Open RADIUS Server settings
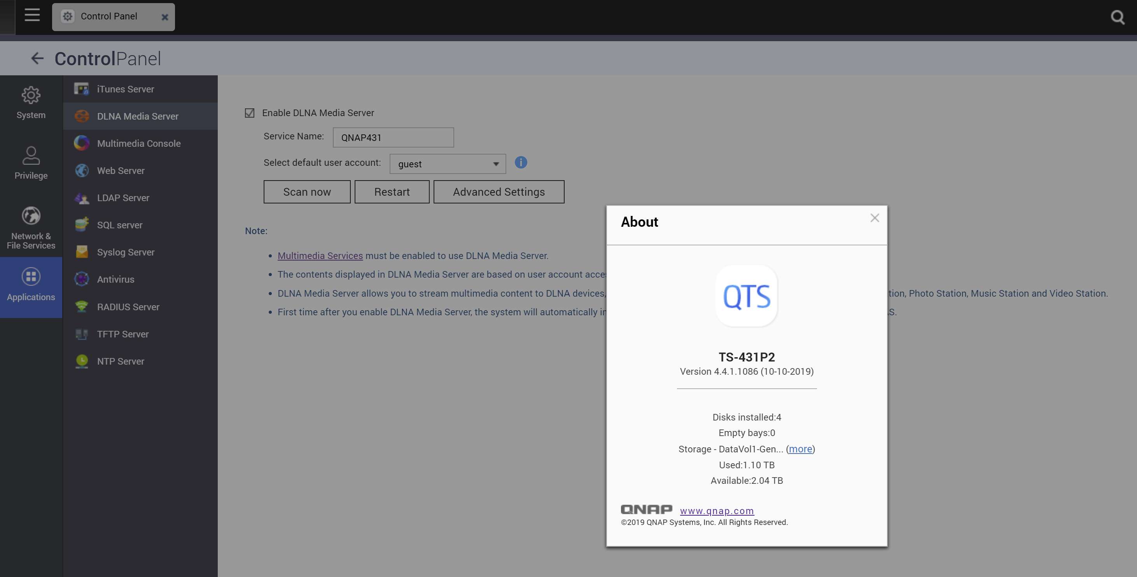 (140, 307)
